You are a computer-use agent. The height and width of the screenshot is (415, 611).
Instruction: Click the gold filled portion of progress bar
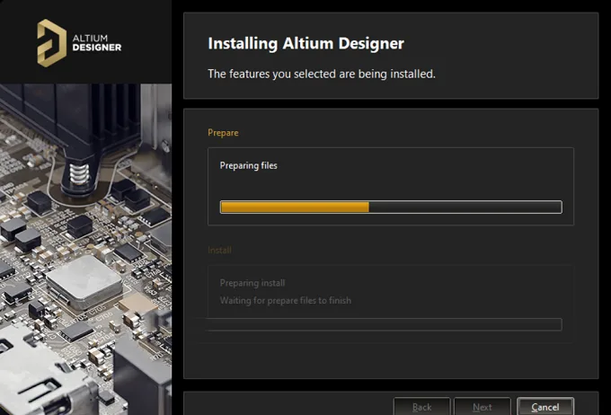[x=295, y=207]
